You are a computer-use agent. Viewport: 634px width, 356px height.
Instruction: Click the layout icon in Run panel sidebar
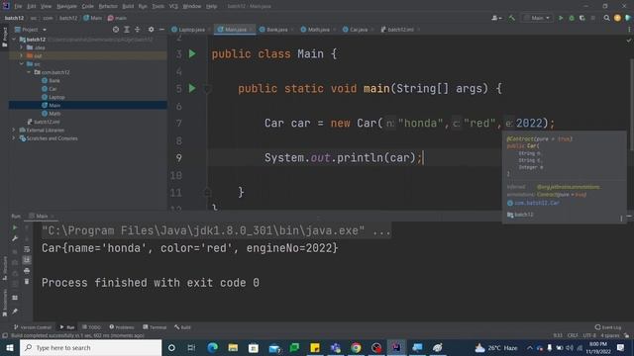[x=15, y=298]
